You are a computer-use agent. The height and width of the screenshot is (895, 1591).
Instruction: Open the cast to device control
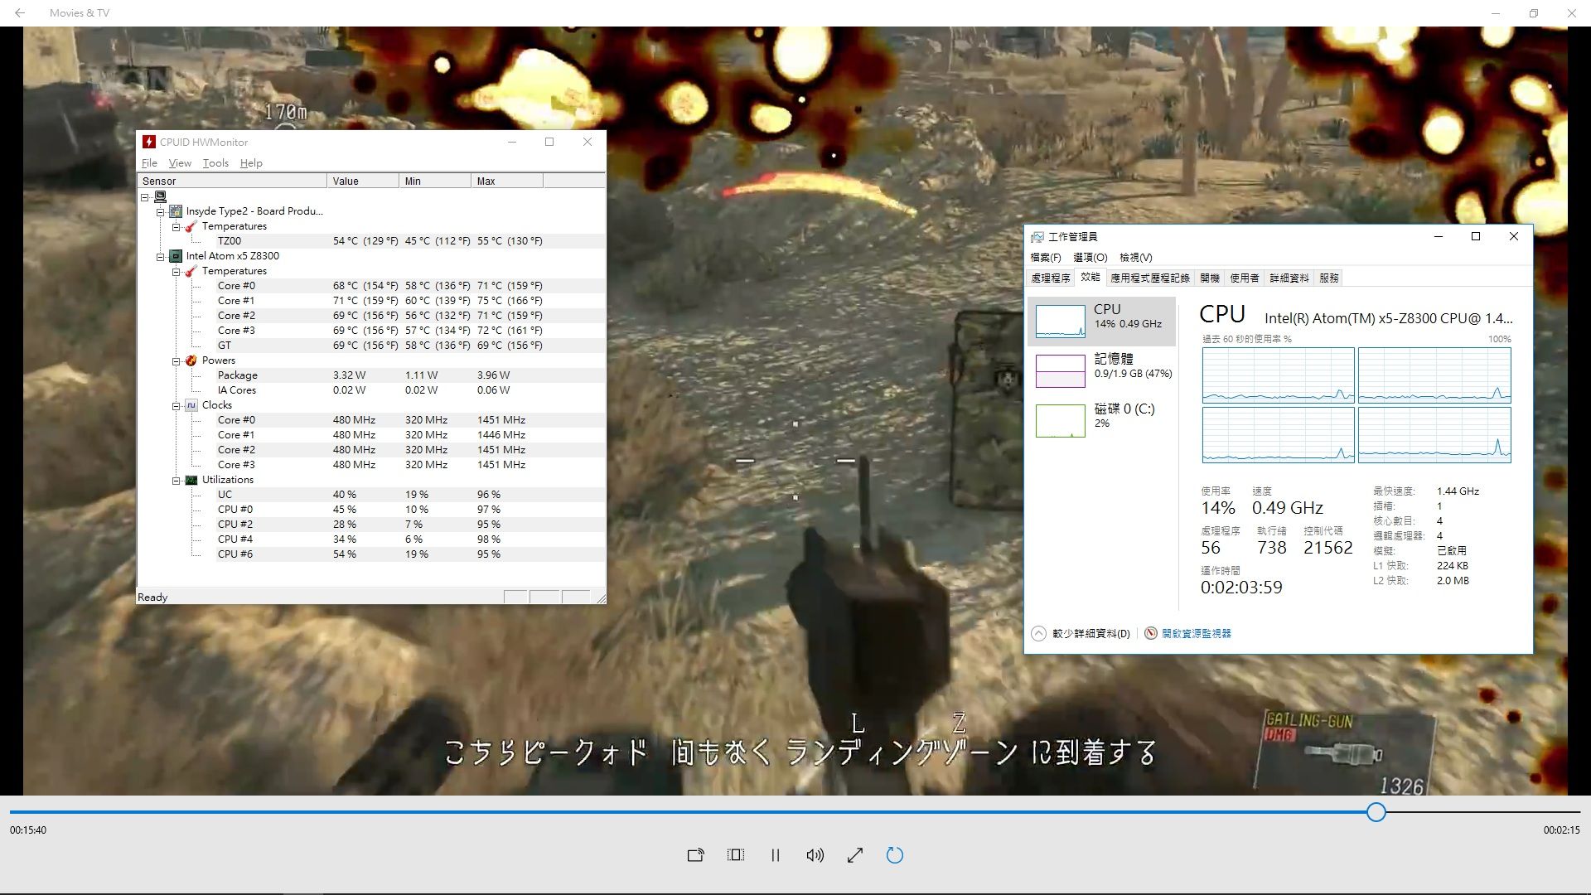695,855
